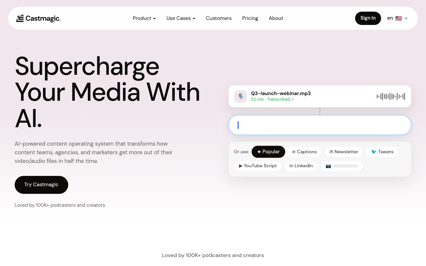Choose the Newsletter preset chip
The height and width of the screenshot is (266, 426).
coord(344,152)
